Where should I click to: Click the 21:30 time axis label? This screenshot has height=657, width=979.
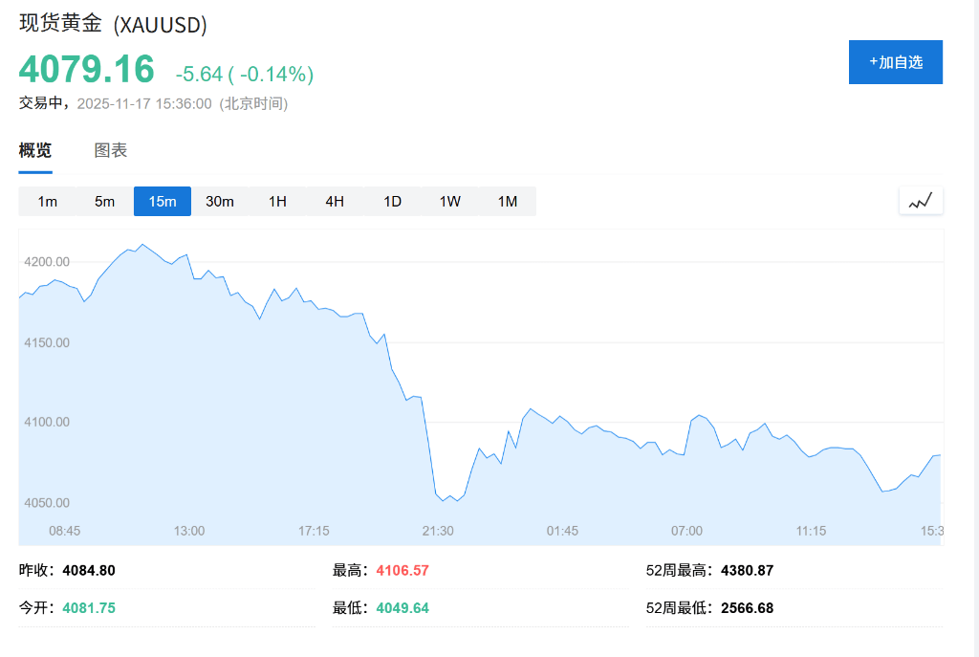click(438, 531)
